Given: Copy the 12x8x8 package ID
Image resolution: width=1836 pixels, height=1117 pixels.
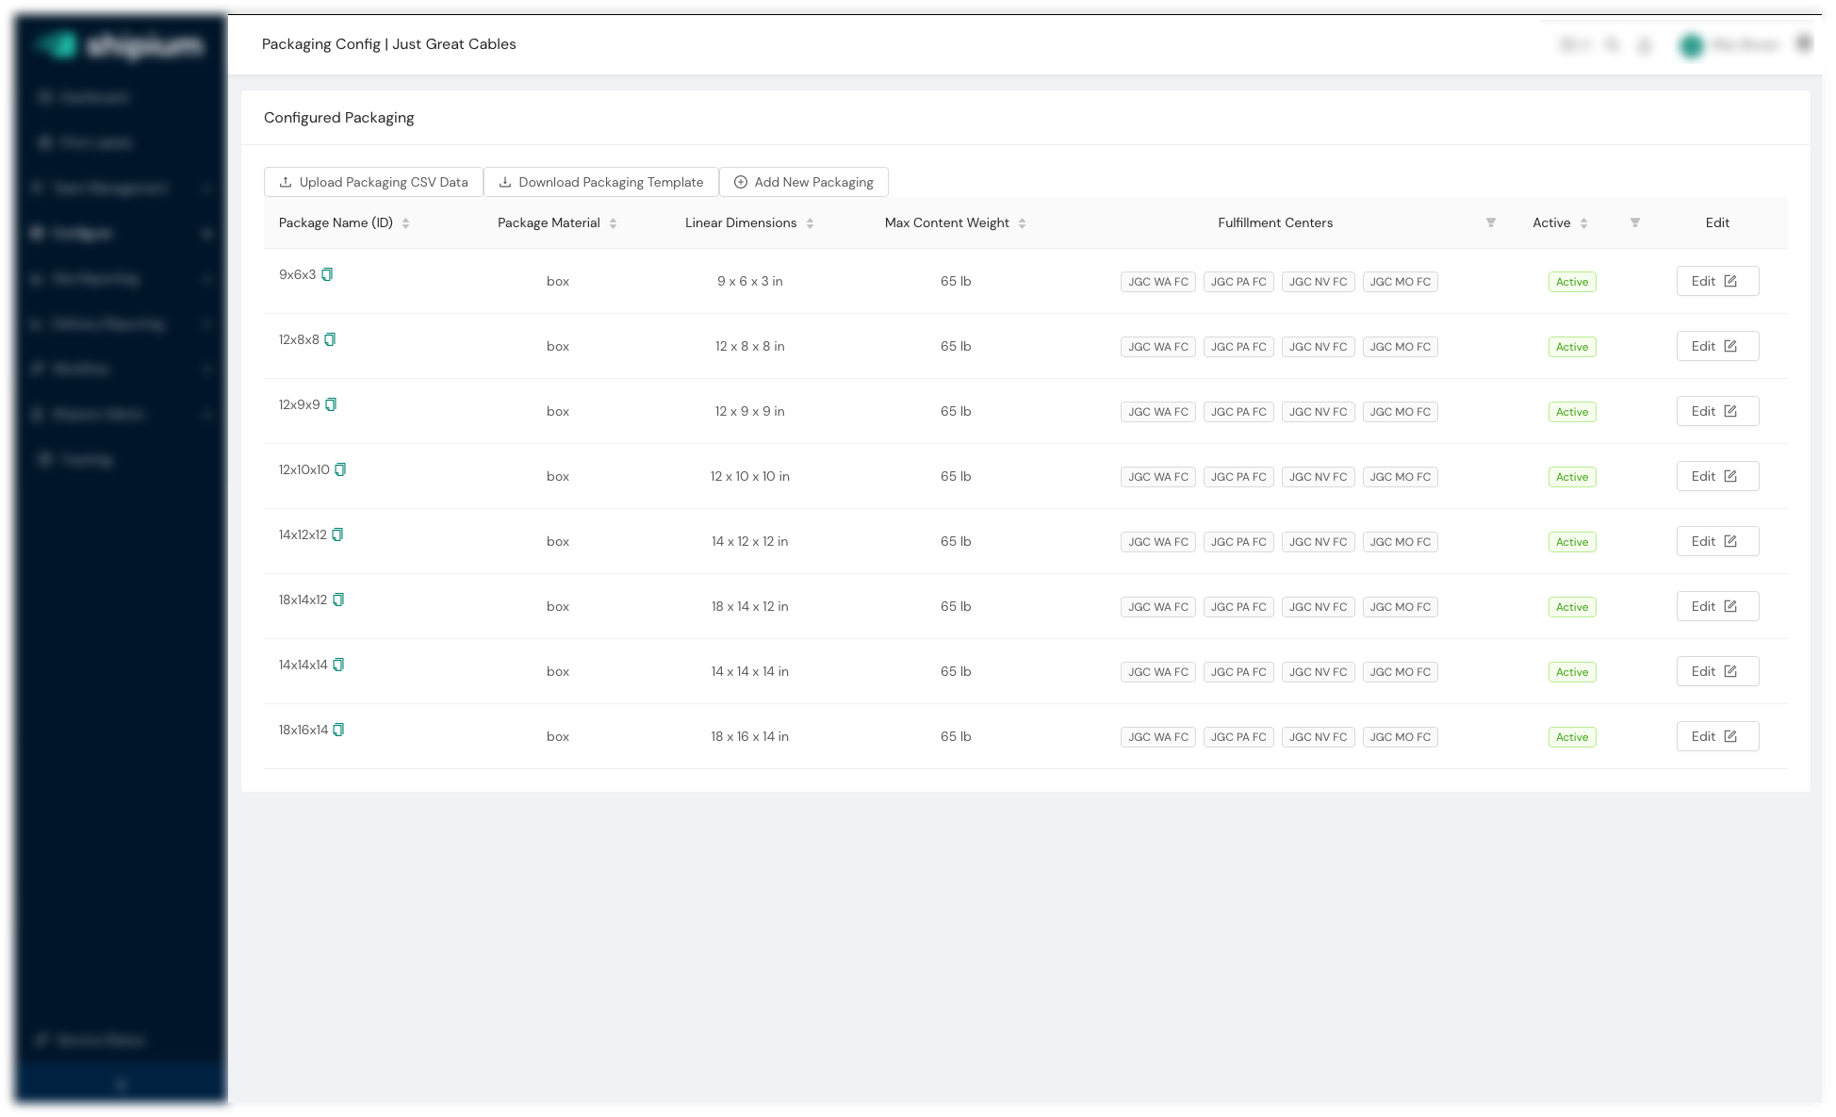Looking at the screenshot, I should pos(330,339).
